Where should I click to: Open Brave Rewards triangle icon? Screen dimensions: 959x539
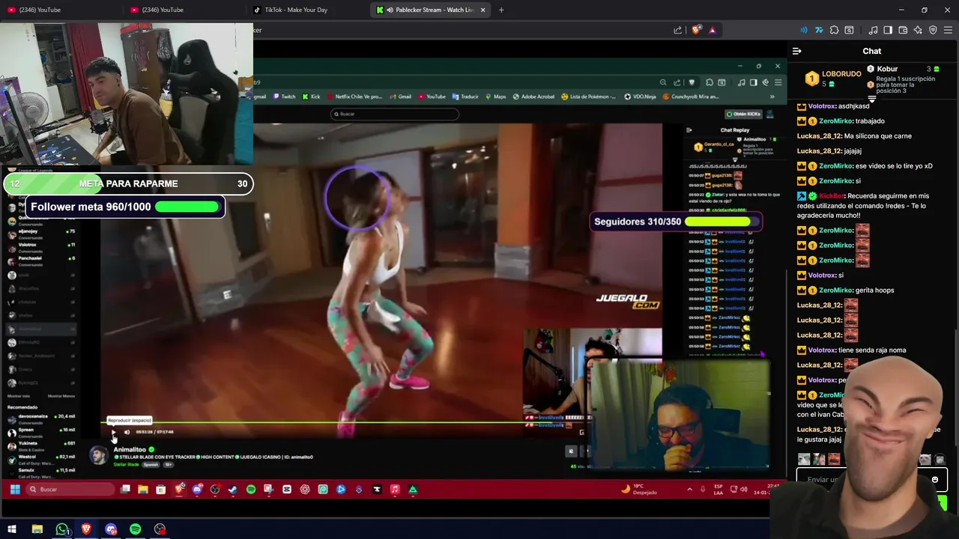[712, 30]
